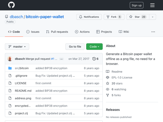Star this repository
Image resolution: width=163 pixels, height=122 pixels.
[x=138, y=17]
